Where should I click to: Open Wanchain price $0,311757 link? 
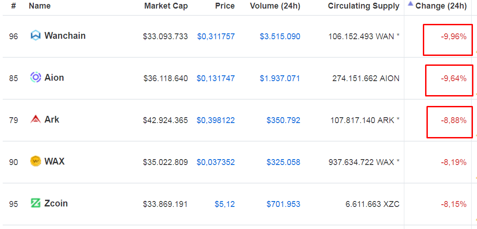pyautogui.click(x=216, y=37)
